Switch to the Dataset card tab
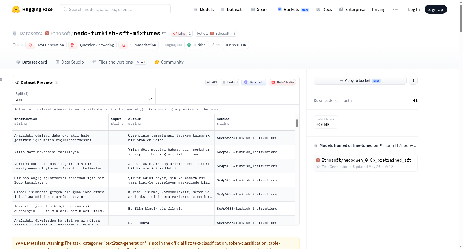The height and width of the screenshot is (249, 463). 31,62
